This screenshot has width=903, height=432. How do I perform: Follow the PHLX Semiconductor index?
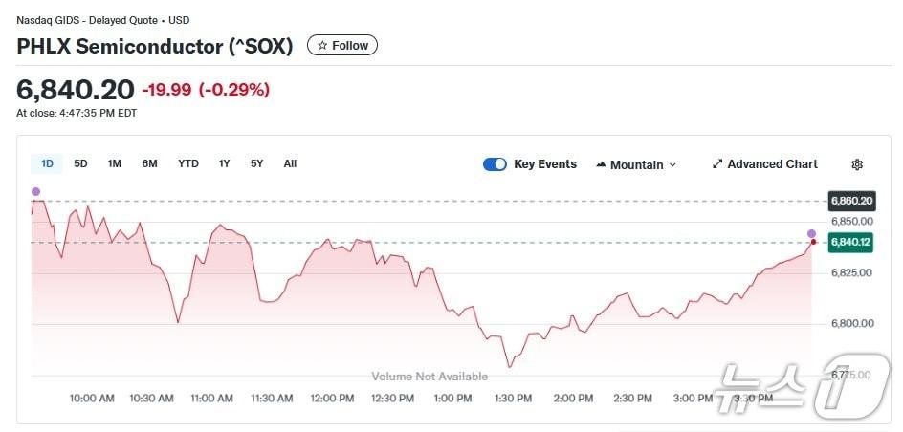click(x=342, y=45)
